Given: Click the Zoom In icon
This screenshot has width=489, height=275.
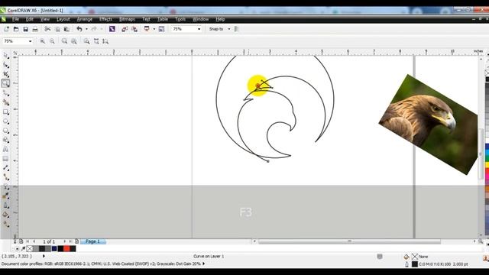Looking at the screenshot, I should [43, 41].
